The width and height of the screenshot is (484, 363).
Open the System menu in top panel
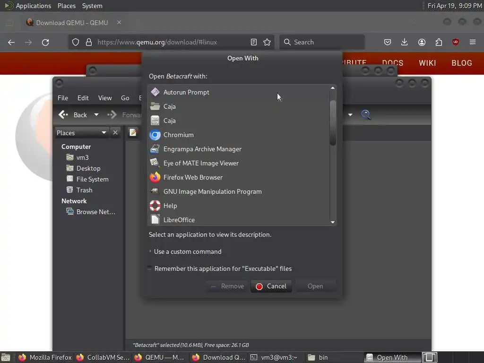tap(92, 6)
